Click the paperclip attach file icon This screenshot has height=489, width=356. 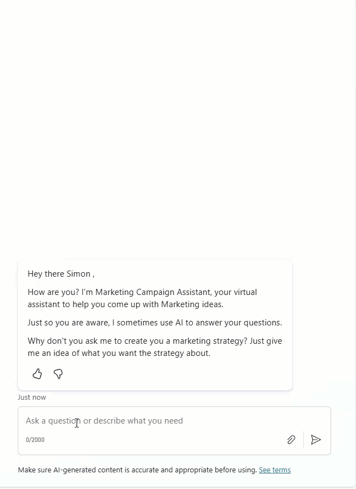pyautogui.click(x=291, y=440)
